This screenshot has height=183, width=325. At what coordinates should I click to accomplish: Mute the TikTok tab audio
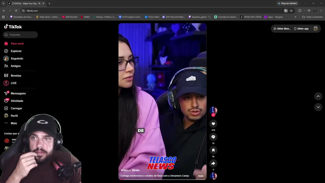[39, 4]
